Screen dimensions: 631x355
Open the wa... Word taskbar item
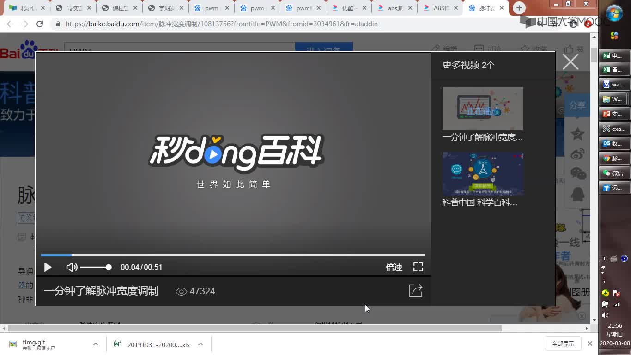coord(614,85)
